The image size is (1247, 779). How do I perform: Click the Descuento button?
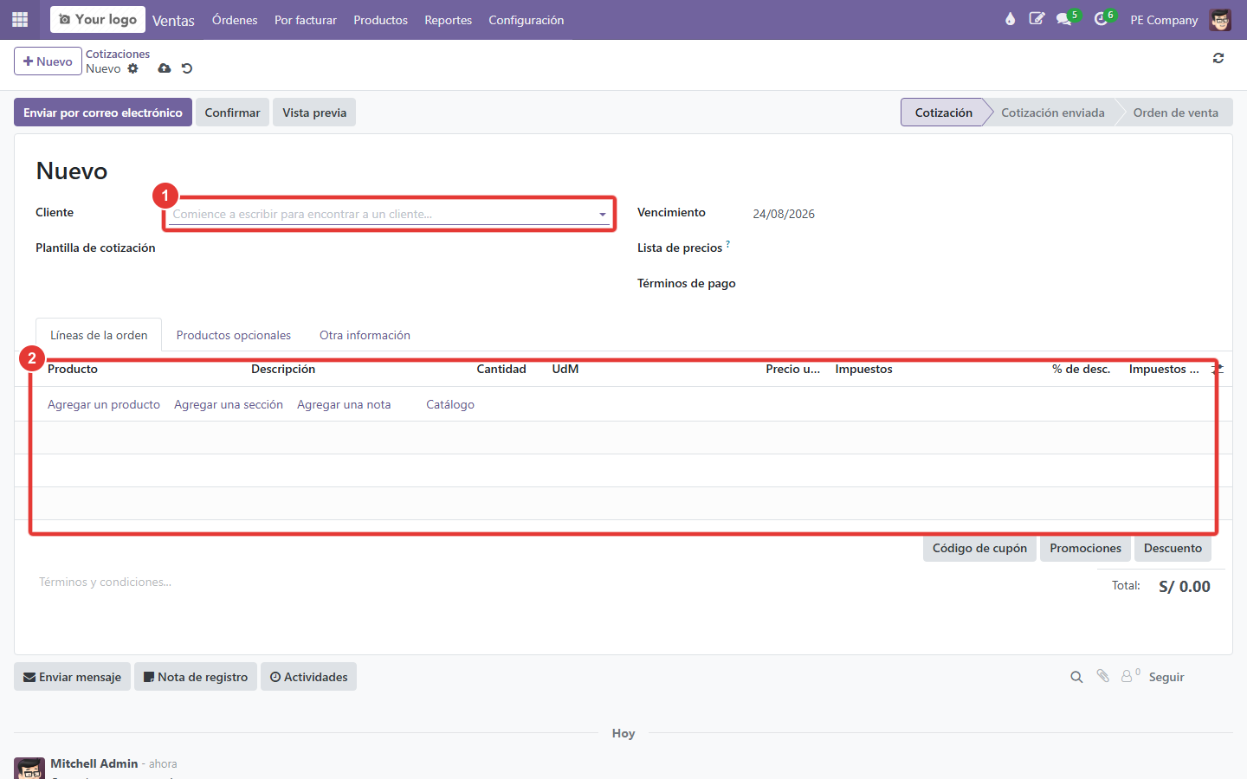(x=1173, y=548)
